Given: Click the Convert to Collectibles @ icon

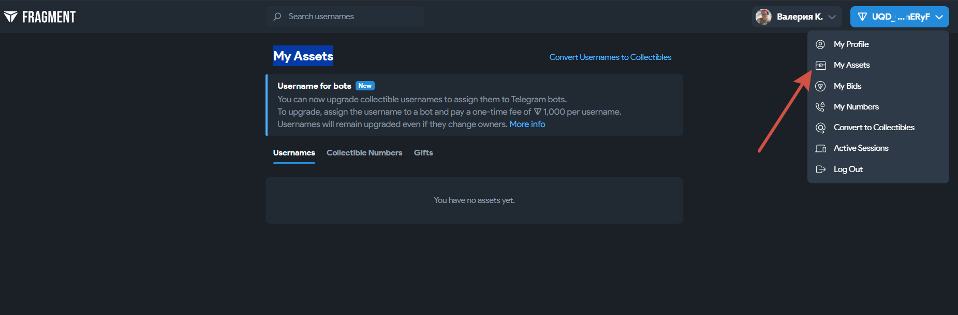Looking at the screenshot, I should (820, 128).
